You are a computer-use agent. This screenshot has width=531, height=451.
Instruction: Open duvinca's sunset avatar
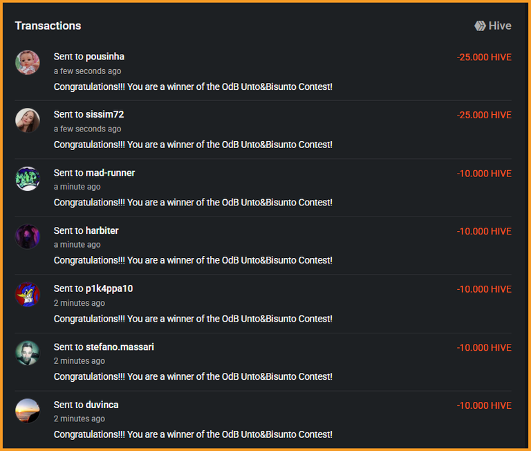[x=28, y=411]
